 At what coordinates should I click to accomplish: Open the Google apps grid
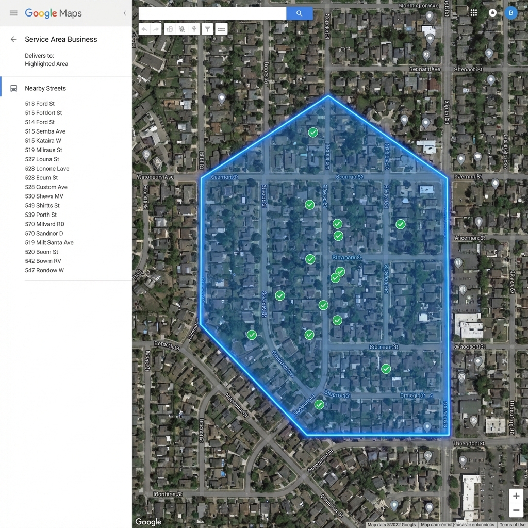click(x=473, y=12)
